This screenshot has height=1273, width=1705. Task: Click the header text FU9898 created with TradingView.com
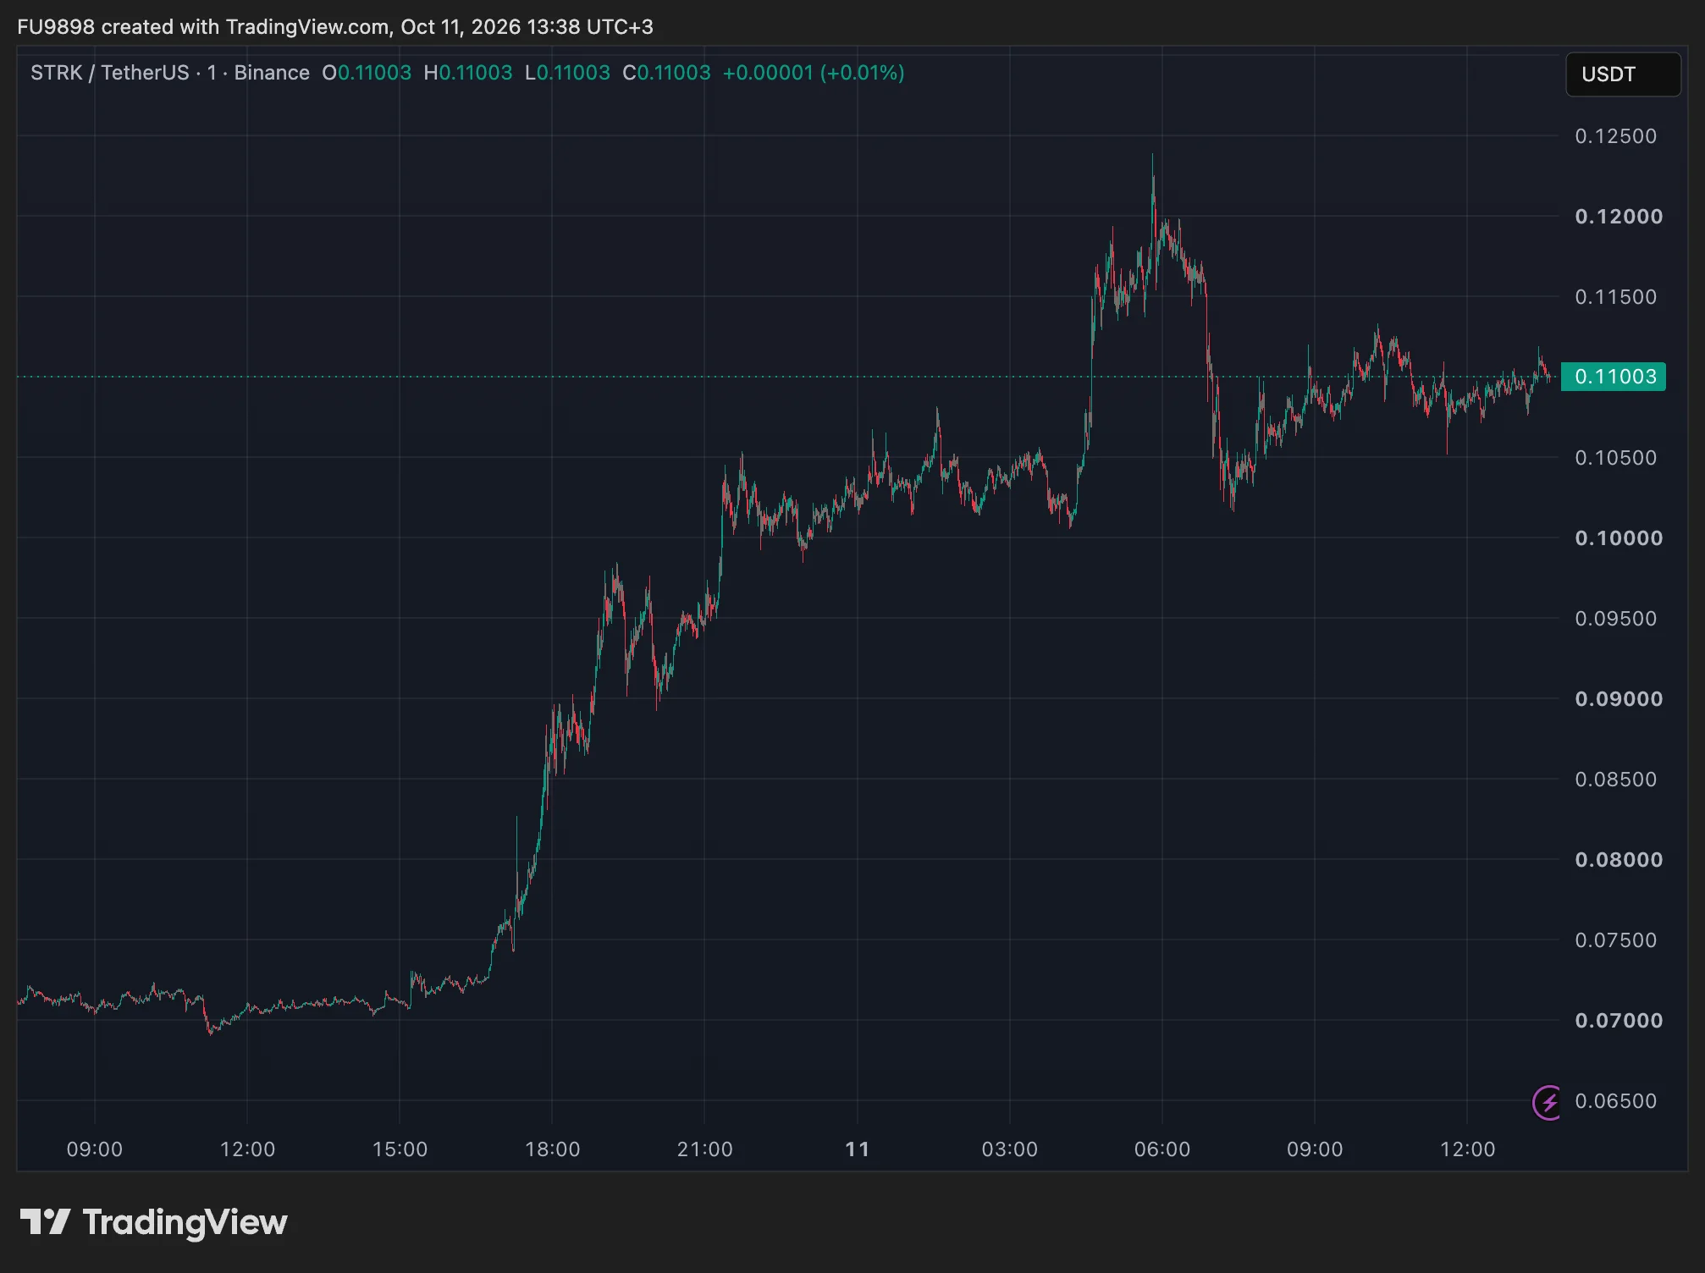[x=202, y=27]
